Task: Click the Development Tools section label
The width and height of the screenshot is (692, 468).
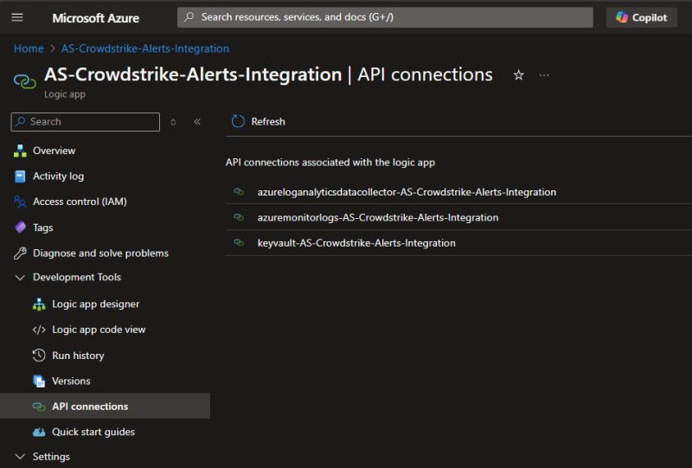Action: click(77, 278)
